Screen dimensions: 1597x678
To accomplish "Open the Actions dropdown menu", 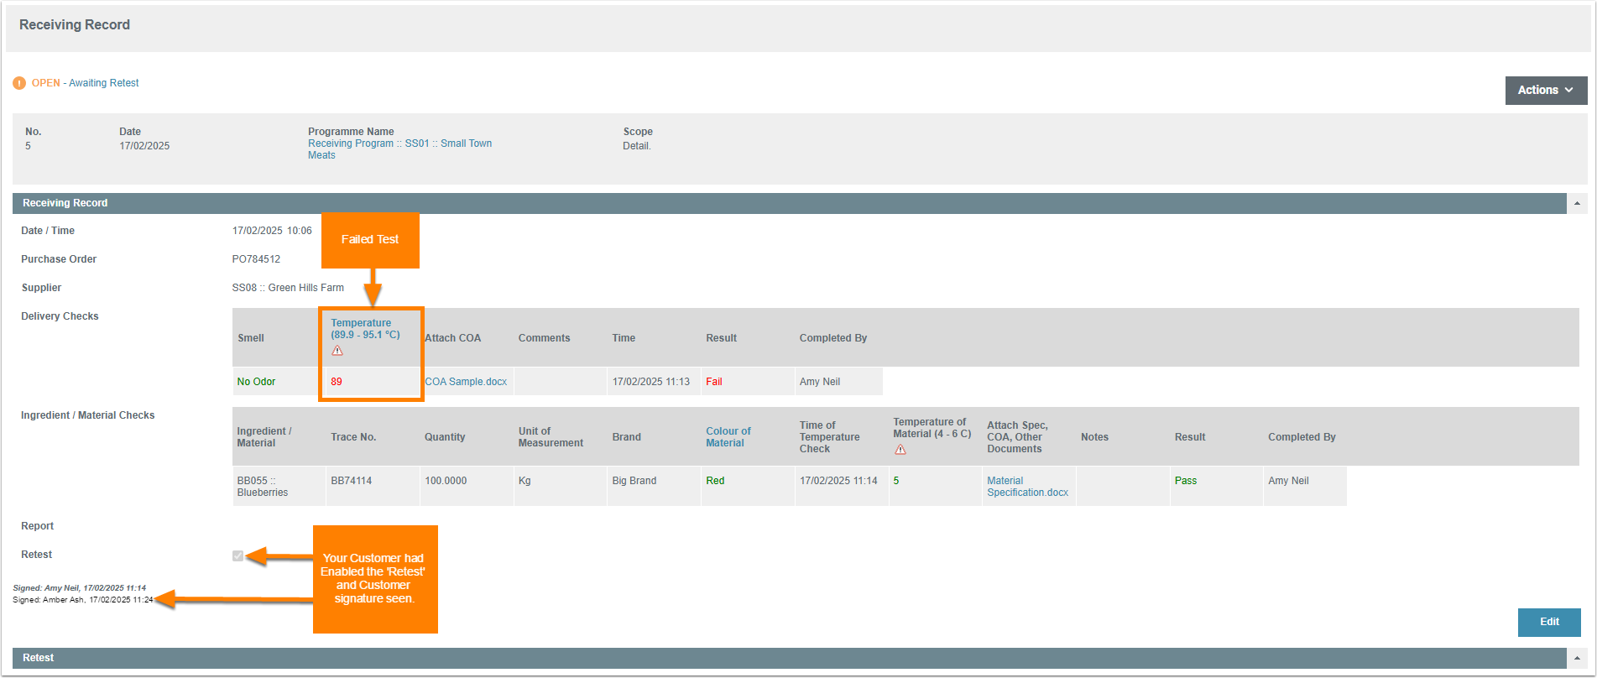I will tap(1546, 91).
